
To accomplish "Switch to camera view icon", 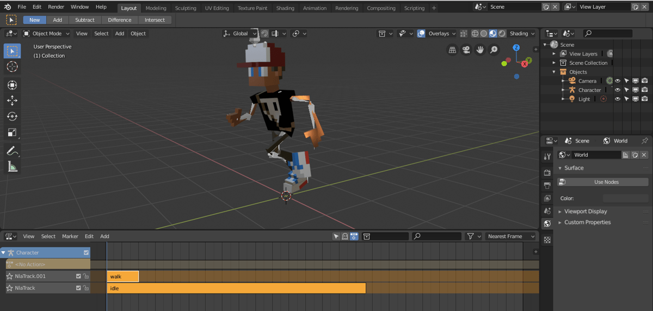I will [x=466, y=50].
